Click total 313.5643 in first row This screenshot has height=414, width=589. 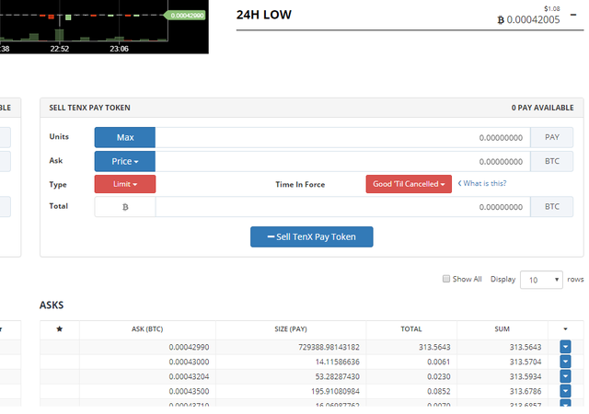click(434, 347)
